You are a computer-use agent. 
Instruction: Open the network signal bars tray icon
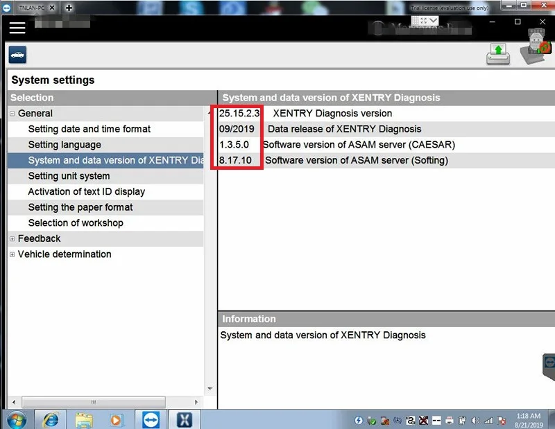tap(488, 420)
